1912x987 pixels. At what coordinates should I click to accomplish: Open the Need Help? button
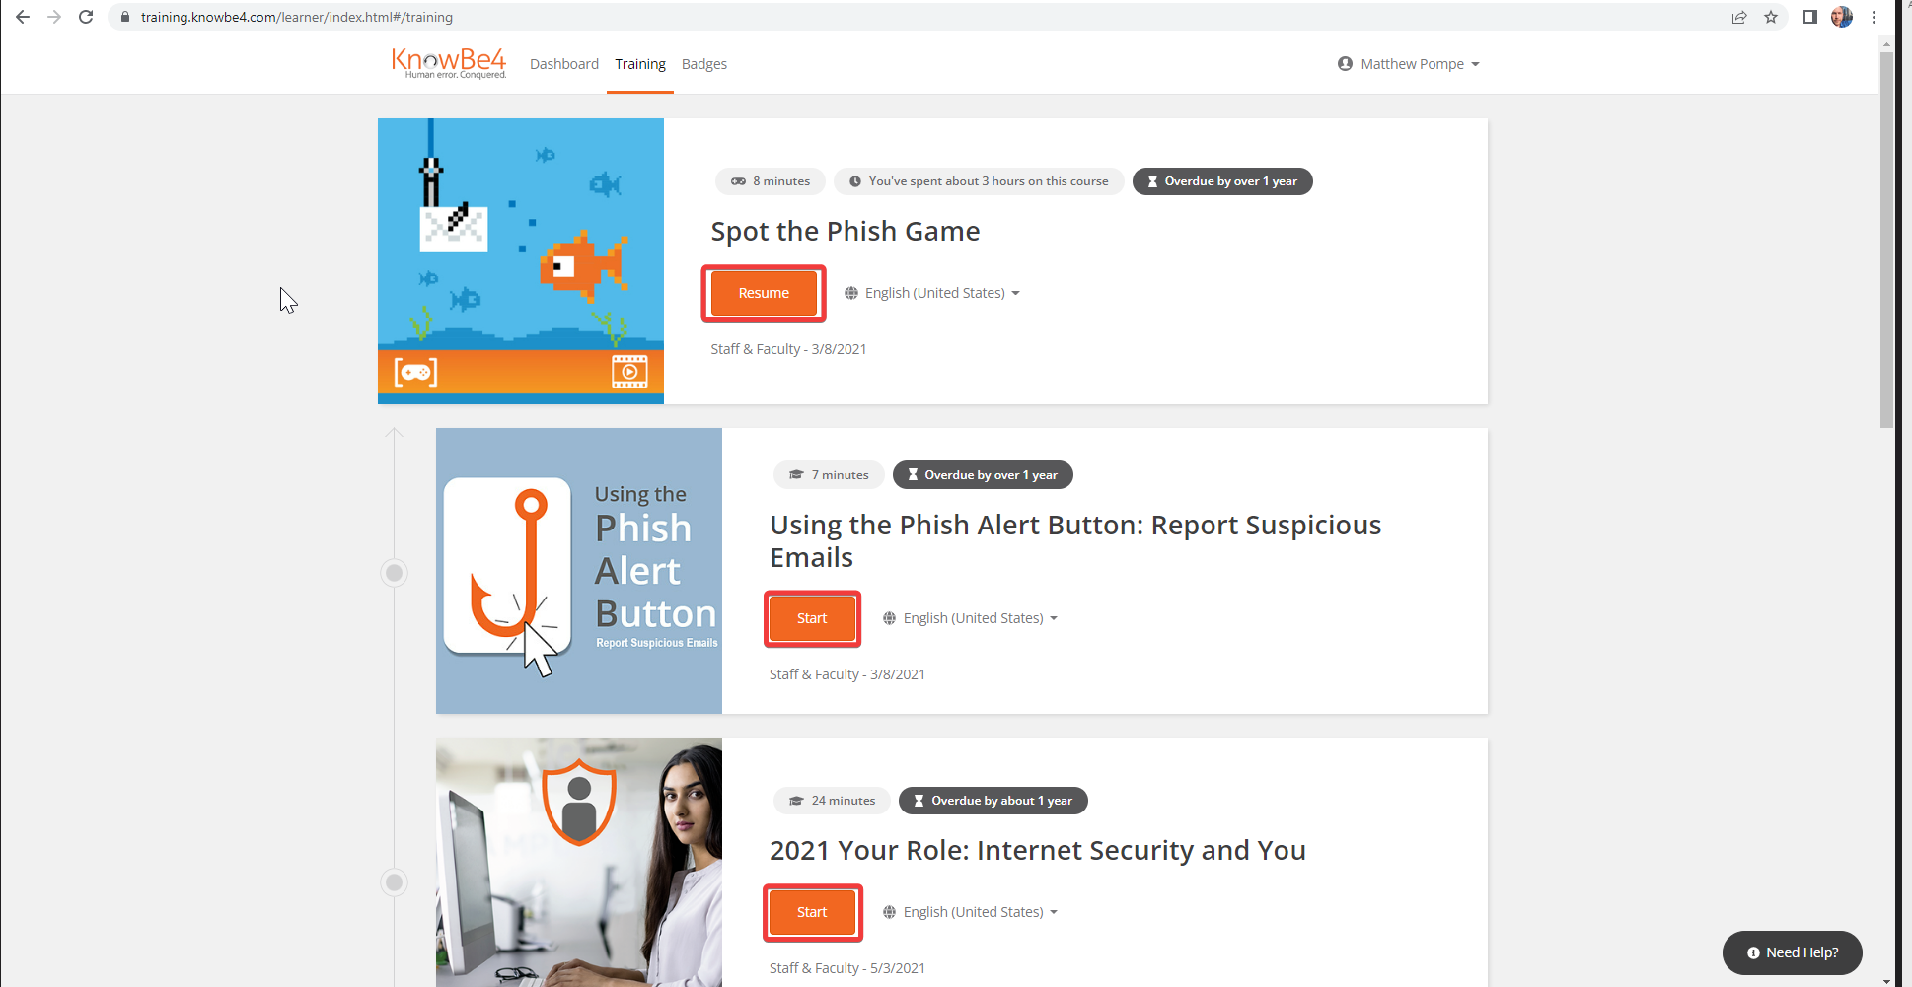tap(1792, 952)
